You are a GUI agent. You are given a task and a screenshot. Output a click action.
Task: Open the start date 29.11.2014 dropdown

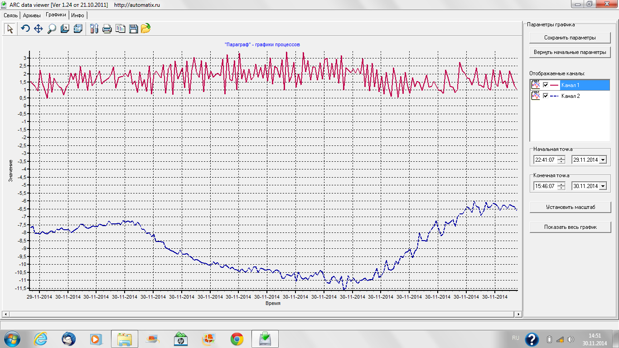pos(603,160)
